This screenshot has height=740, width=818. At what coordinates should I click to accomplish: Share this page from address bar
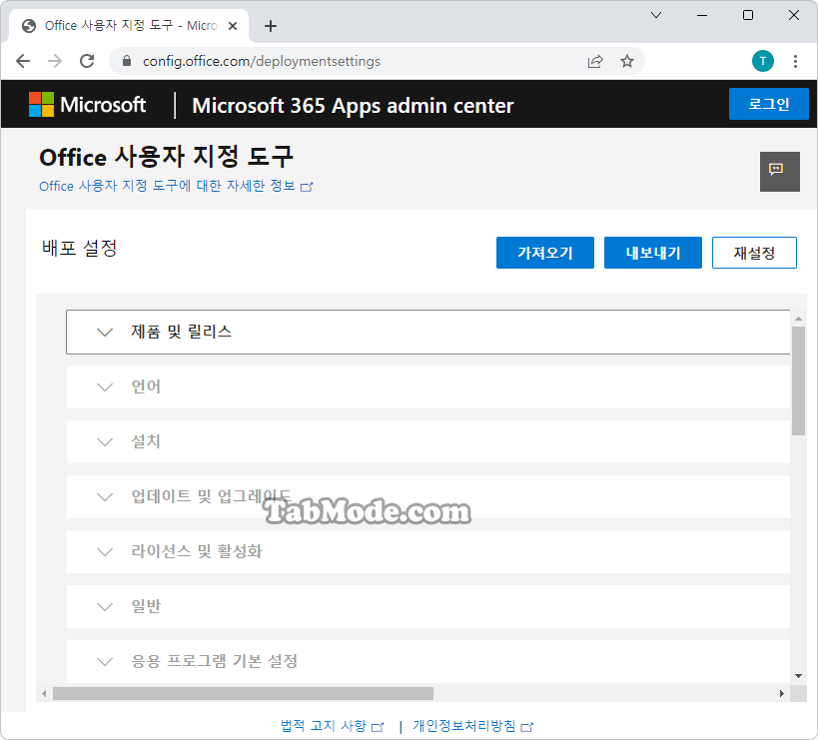tap(595, 62)
